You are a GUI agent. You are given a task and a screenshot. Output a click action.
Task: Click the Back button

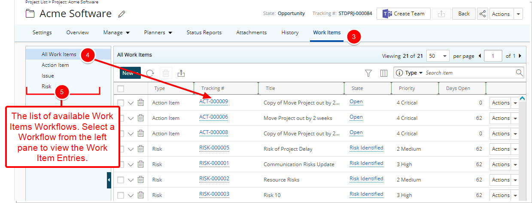coord(464,14)
